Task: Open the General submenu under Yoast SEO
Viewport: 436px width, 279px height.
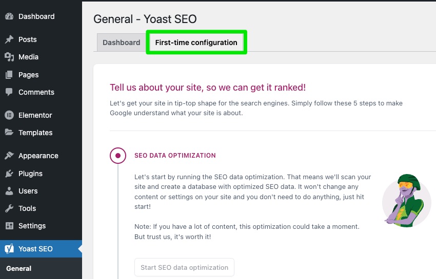Action: [19, 268]
